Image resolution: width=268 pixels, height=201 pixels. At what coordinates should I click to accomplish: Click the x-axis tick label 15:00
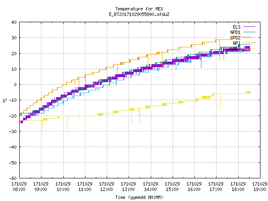[x=172, y=189]
